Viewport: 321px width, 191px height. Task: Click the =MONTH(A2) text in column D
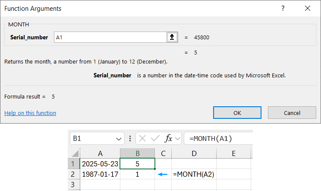tap(194, 174)
